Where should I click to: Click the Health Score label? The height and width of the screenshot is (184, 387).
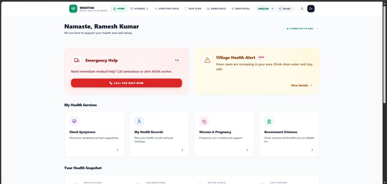click(93, 183)
